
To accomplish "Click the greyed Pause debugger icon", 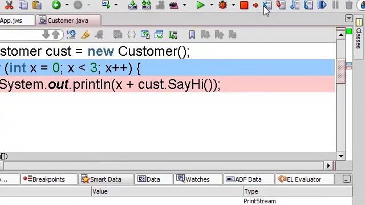I will click(x=335, y=5).
